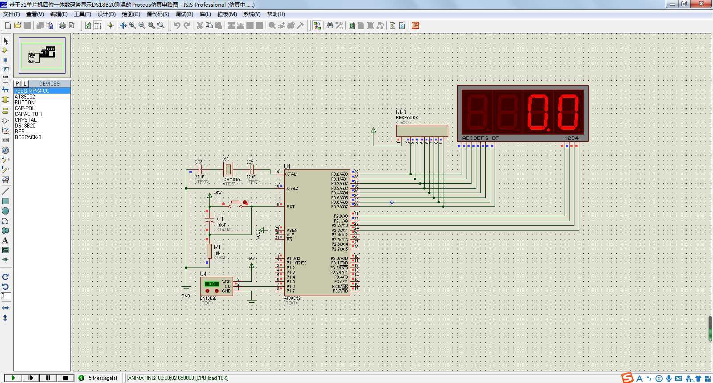Click the P pick devices button
The width and height of the screenshot is (713, 383).
point(17,83)
